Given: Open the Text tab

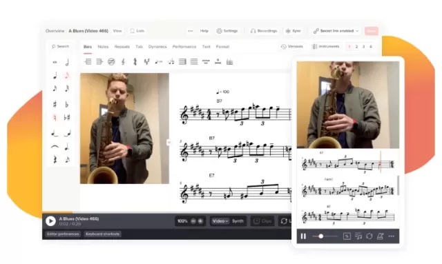Looking at the screenshot, I should (206, 47).
